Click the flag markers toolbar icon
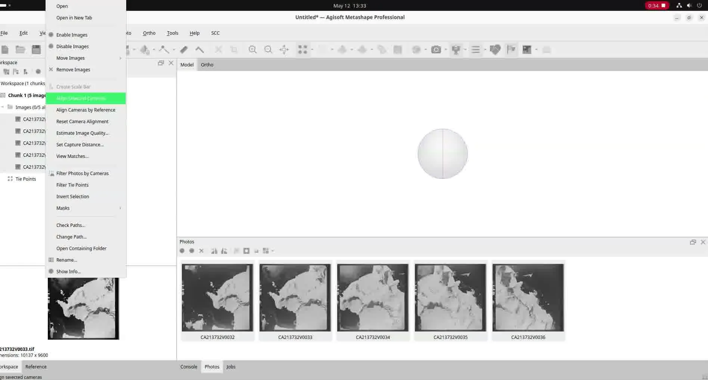This screenshot has height=380, width=708. 511,50
